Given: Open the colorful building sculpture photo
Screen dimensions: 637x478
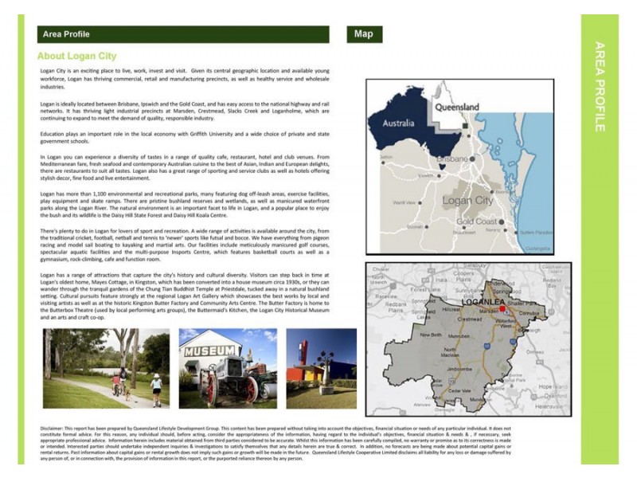Looking at the screenshot, I should 322,368.
